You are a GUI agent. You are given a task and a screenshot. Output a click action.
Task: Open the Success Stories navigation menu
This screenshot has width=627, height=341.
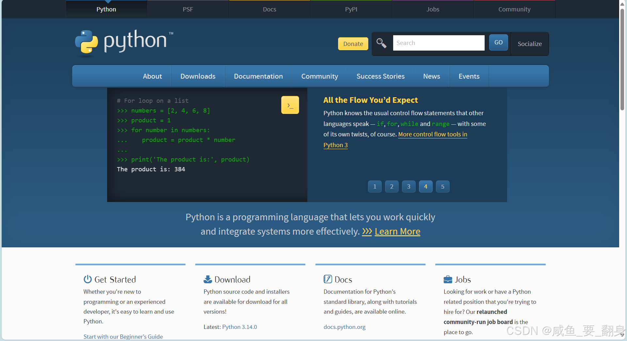click(380, 76)
